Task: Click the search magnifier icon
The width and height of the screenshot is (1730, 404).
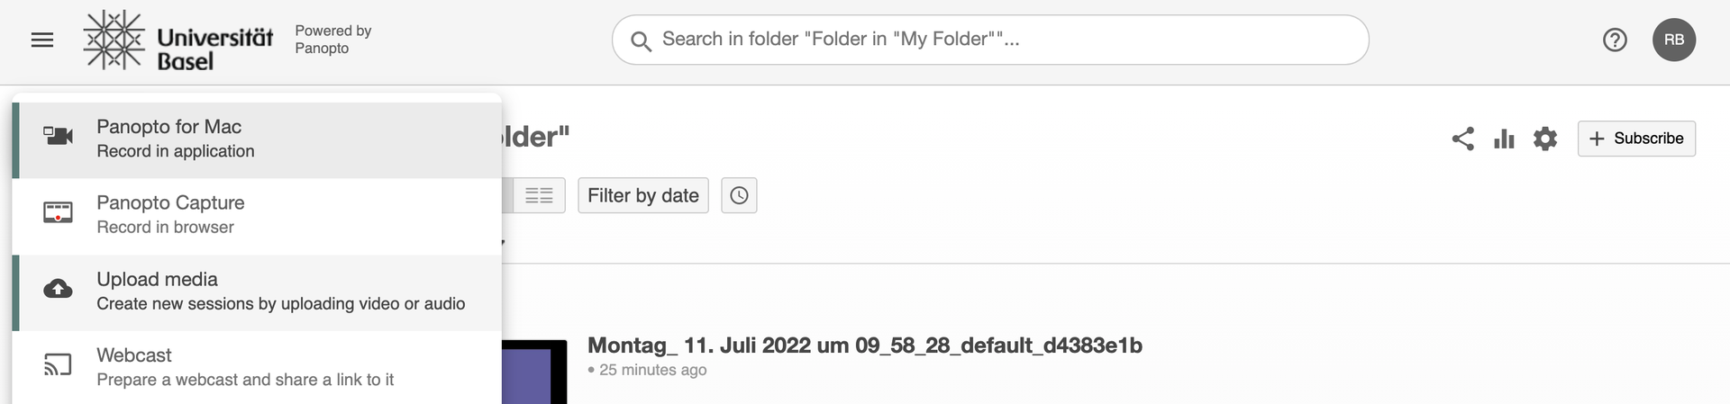Action: [641, 41]
